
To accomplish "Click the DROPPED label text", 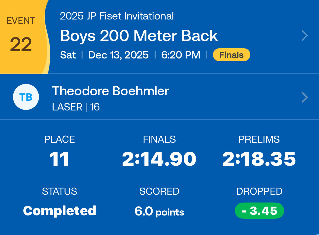I will coord(259,191).
